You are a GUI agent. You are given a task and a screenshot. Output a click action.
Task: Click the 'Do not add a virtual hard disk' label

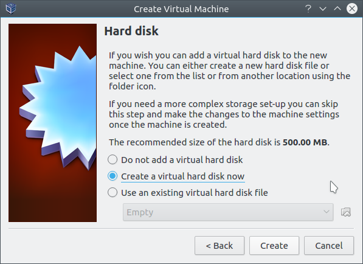182,160
